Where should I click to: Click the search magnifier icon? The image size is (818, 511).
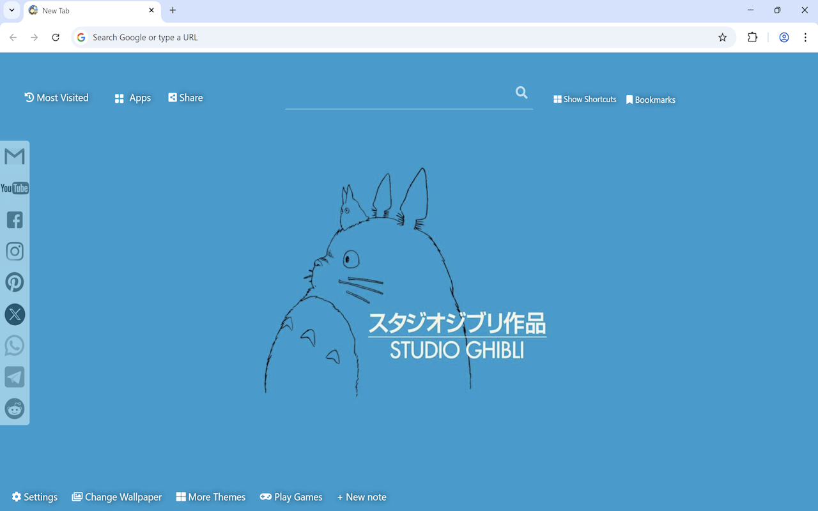(x=521, y=93)
